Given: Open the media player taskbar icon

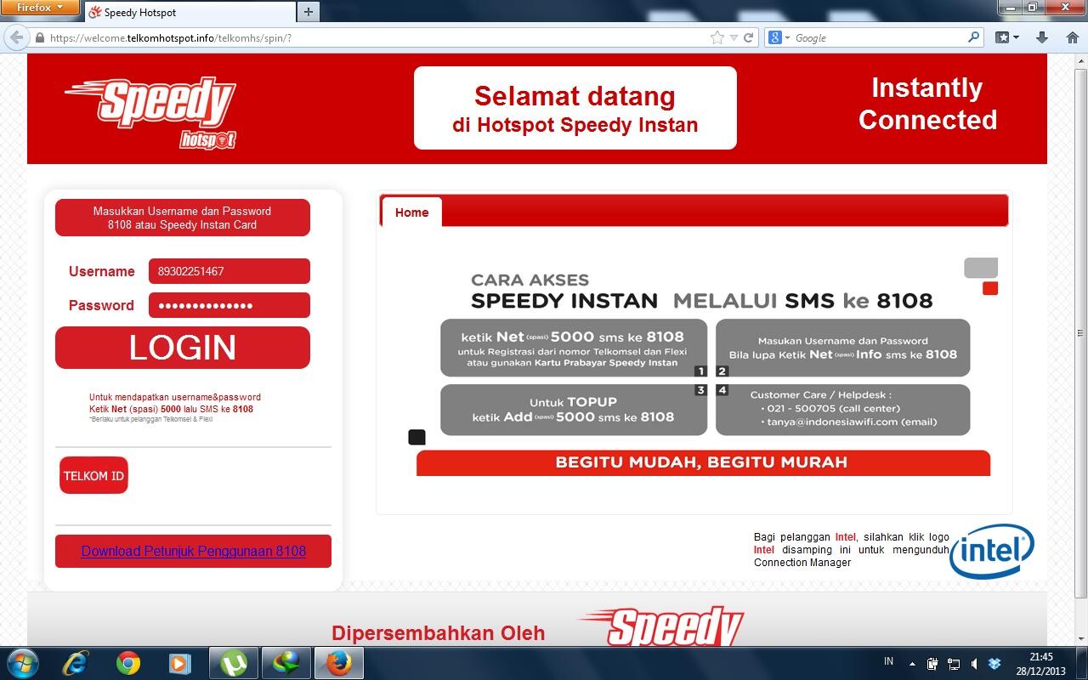Looking at the screenshot, I should click(179, 663).
